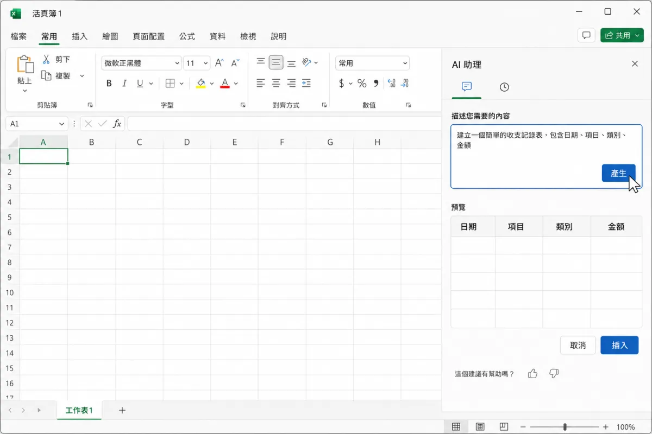The height and width of the screenshot is (434, 652).
Task: Open the 字型 group dialog launcher
Action: click(x=243, y=105)
